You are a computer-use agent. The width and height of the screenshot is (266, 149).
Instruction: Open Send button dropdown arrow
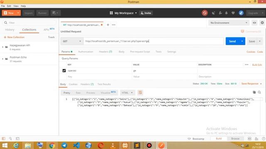(x=242, y=41)
